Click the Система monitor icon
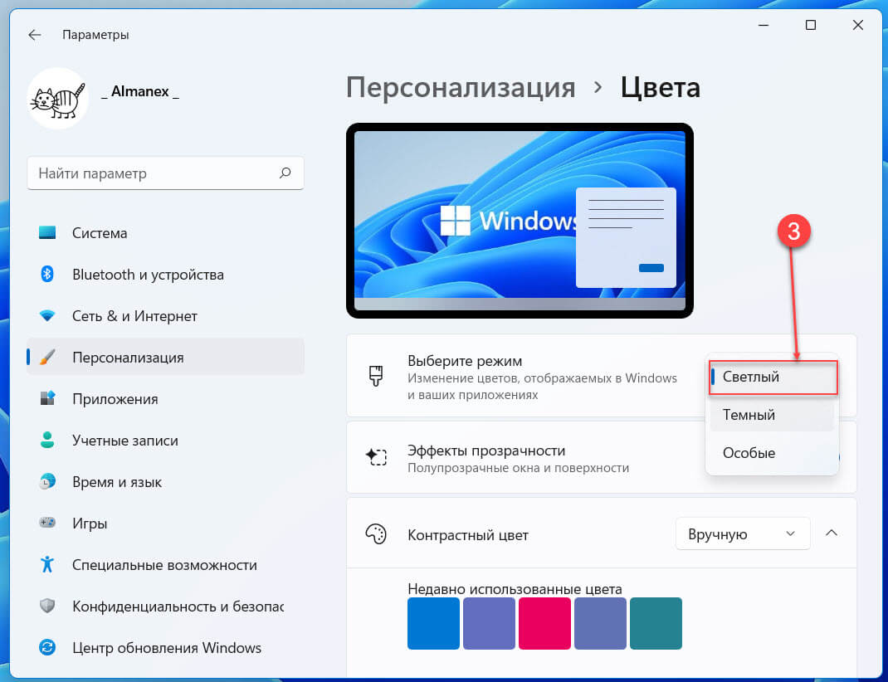The height and width of the screenshot is (682, 888). point(47,232)
